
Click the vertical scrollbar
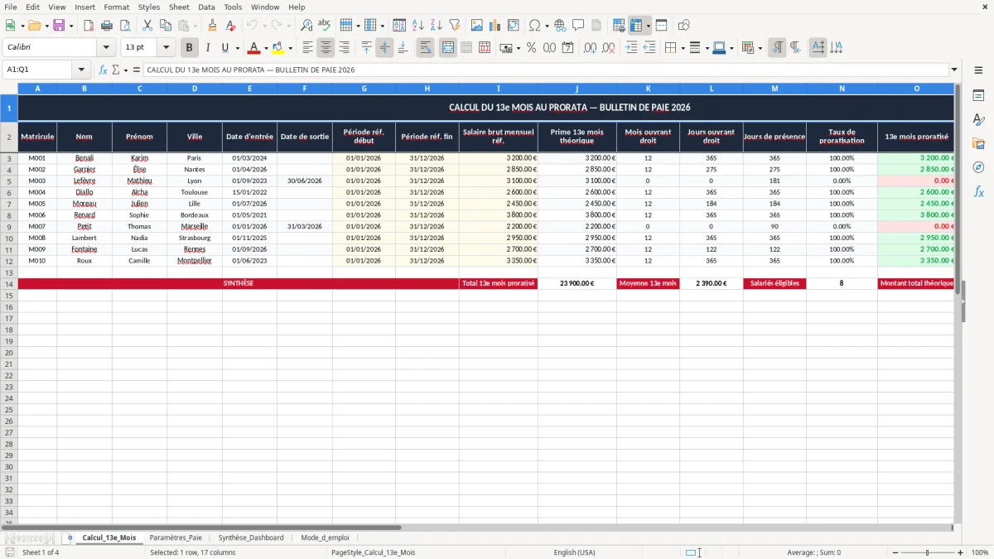[956, 302]
